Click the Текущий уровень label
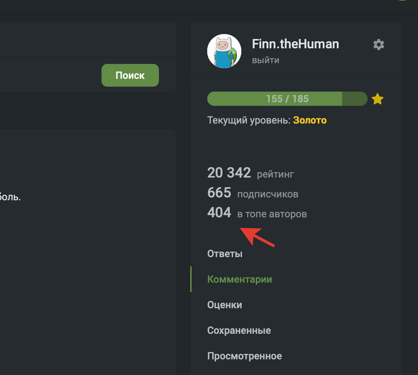 [248, 120]
